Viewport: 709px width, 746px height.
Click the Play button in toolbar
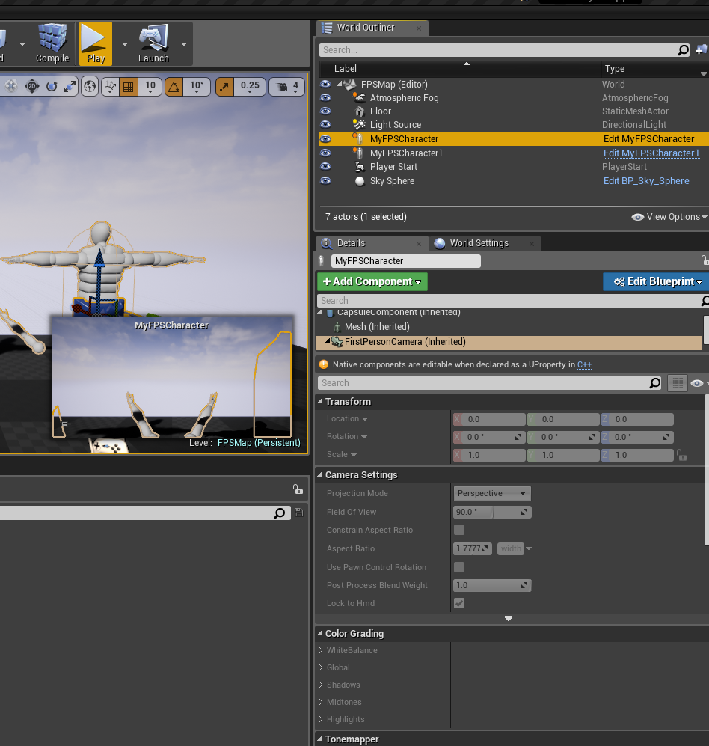coord(95,43)
